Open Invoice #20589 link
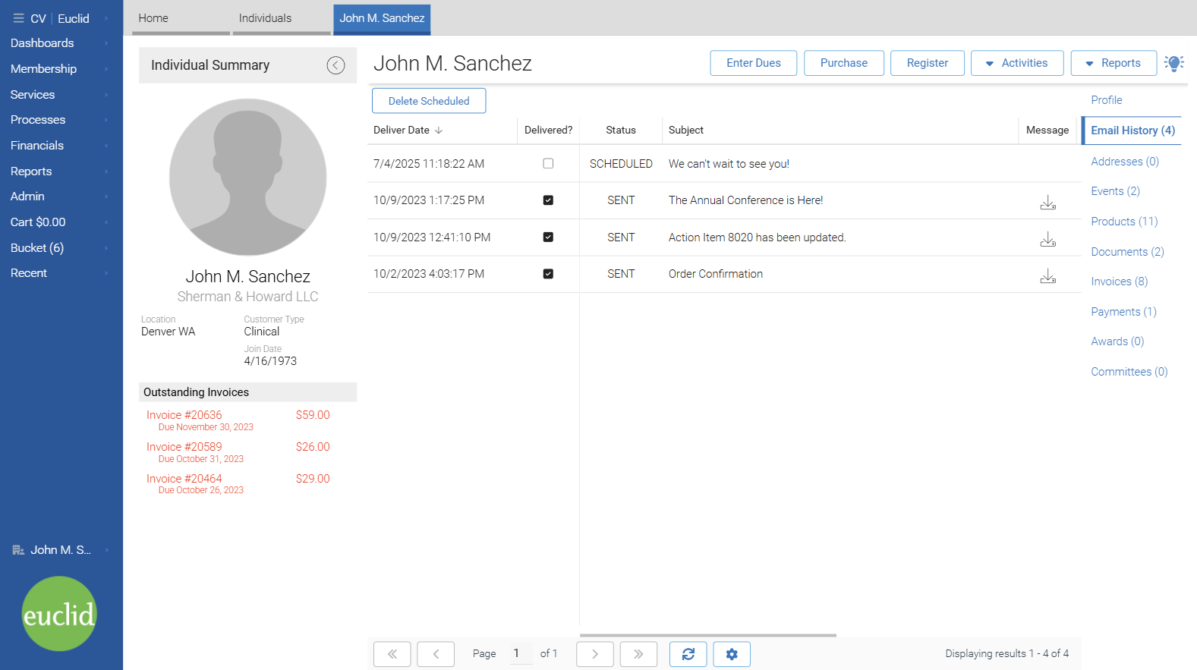The height and width of the screenshot is (670, 1197). 184,447
